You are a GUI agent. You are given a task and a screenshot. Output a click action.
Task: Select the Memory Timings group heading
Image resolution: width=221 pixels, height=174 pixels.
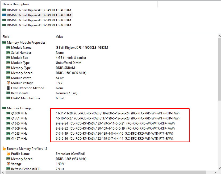coord(19,108)
